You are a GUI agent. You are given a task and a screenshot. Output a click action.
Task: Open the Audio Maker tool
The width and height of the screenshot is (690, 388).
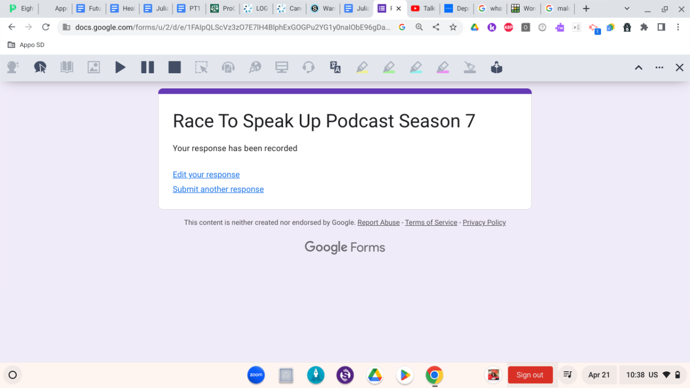(228, 67)
